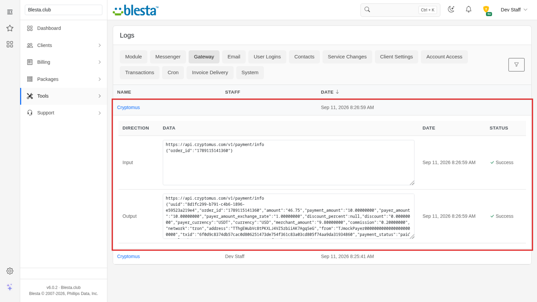Open the System logs tab
The height and width of the screenshot is (302, 537).
pyautogui.click(x=250, y=72)
